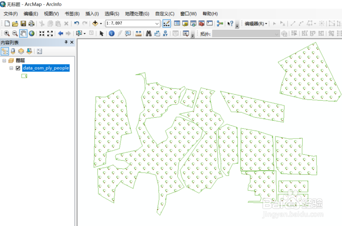342x226 pixels.
Task: Click the Open document folder icon
Action: (x=15, y=23)
